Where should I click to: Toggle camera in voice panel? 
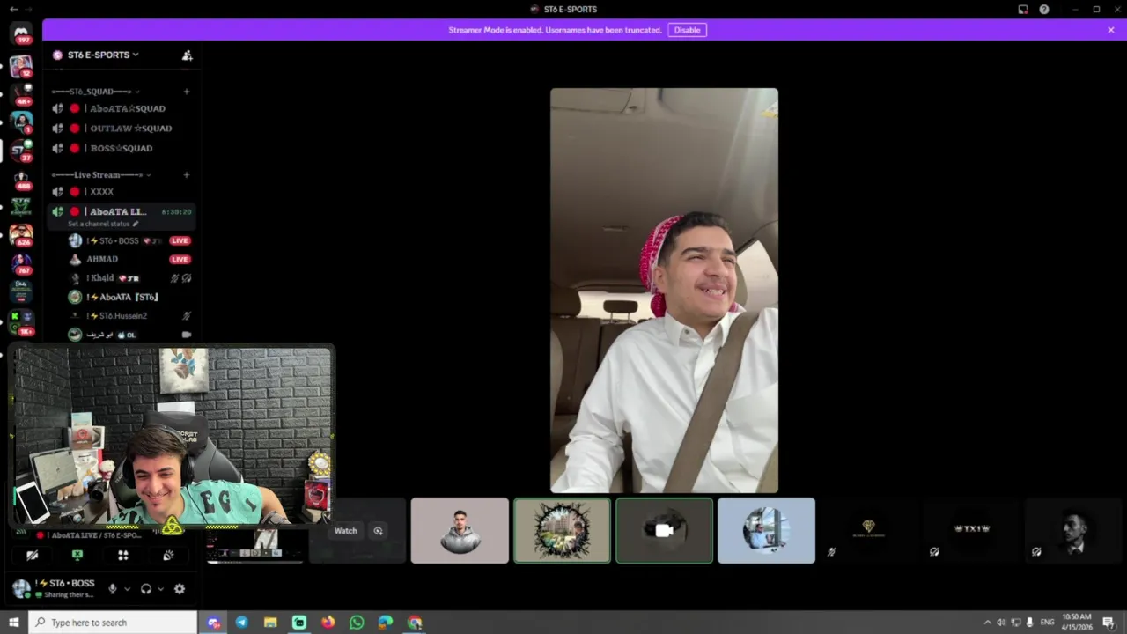click(33, 555)
